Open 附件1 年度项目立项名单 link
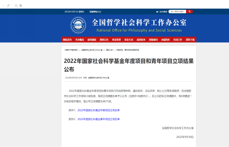Viewport: 229px width, 147px height. [x=98, y=110]
